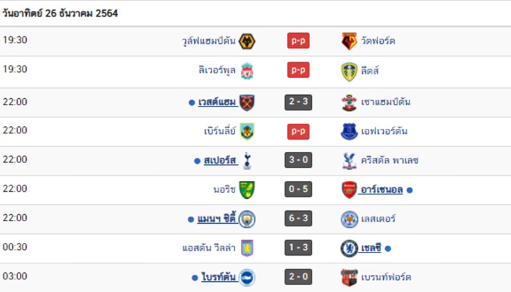The width and height of the screenshot is (511, 292).
Task: Open the เวสต์แฮม team link
Action: click(x=217, y=102)
